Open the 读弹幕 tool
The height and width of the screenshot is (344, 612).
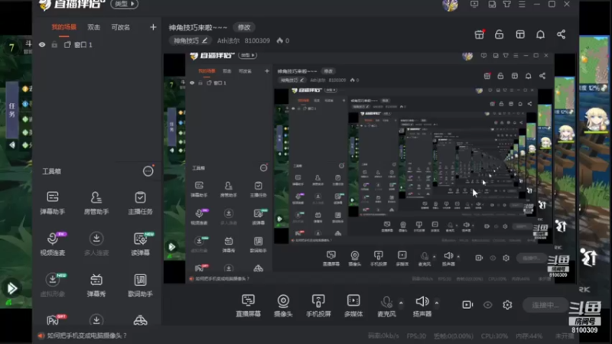(140, 244)
